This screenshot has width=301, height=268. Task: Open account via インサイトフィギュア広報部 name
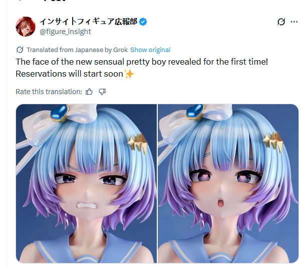(89, 22)
